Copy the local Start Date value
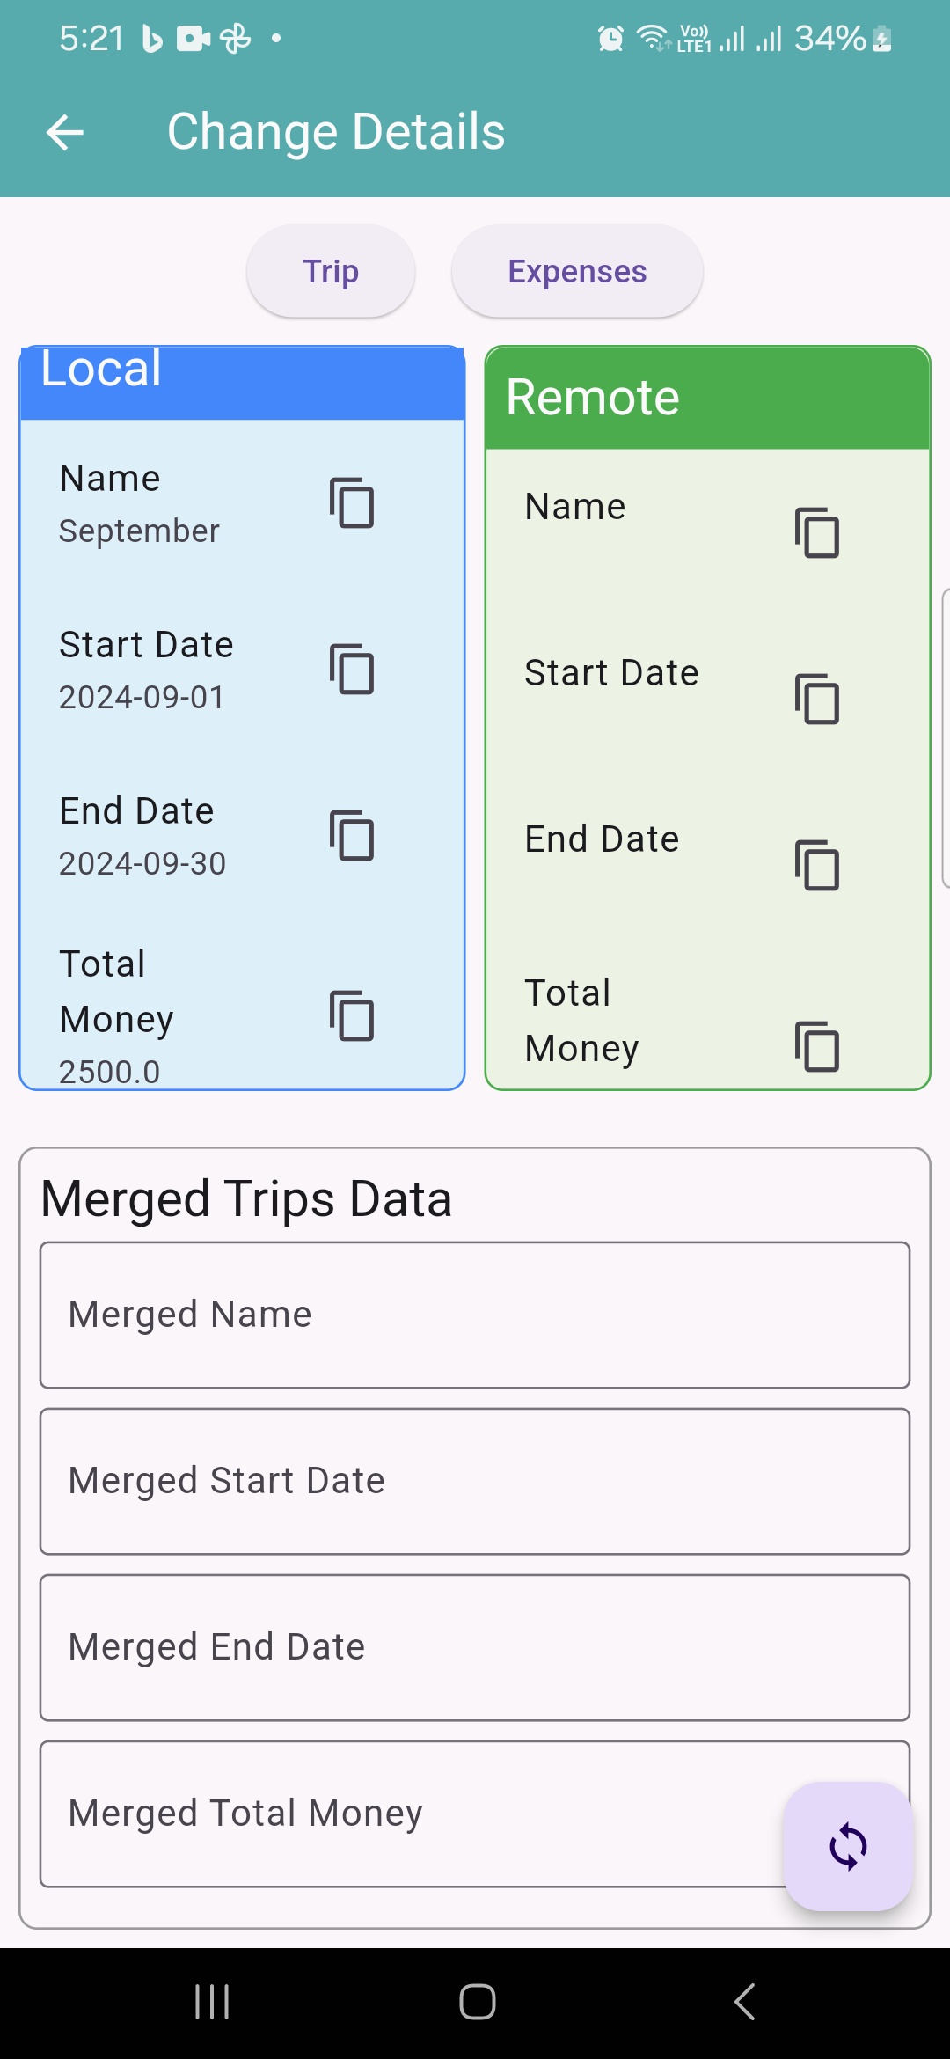This screenshot has width=950, height=2059. tap(352, 670)
